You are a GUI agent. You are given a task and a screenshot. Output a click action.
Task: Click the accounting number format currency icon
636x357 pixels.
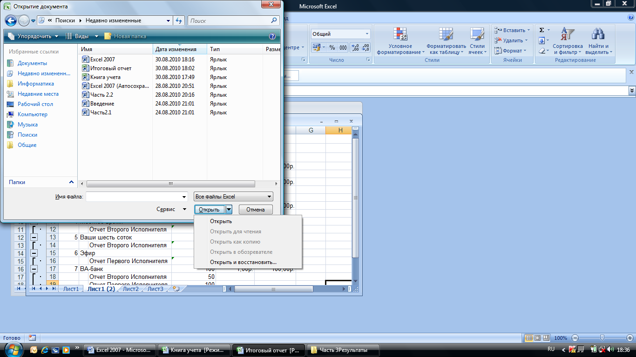[x=317, y=47]
